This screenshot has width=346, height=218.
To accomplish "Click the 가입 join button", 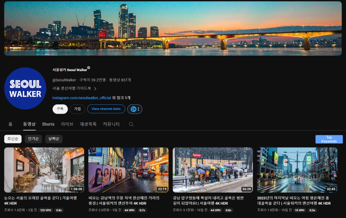I will [x=78, y=109].
